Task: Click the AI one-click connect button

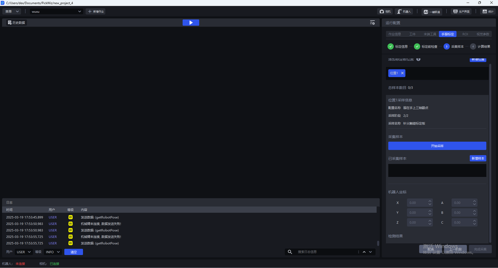Action: pos(432,12)
